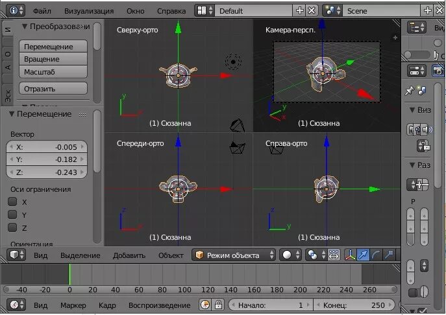
Task: Switch to the Render camera tab
Action: [x=438, y=71]
